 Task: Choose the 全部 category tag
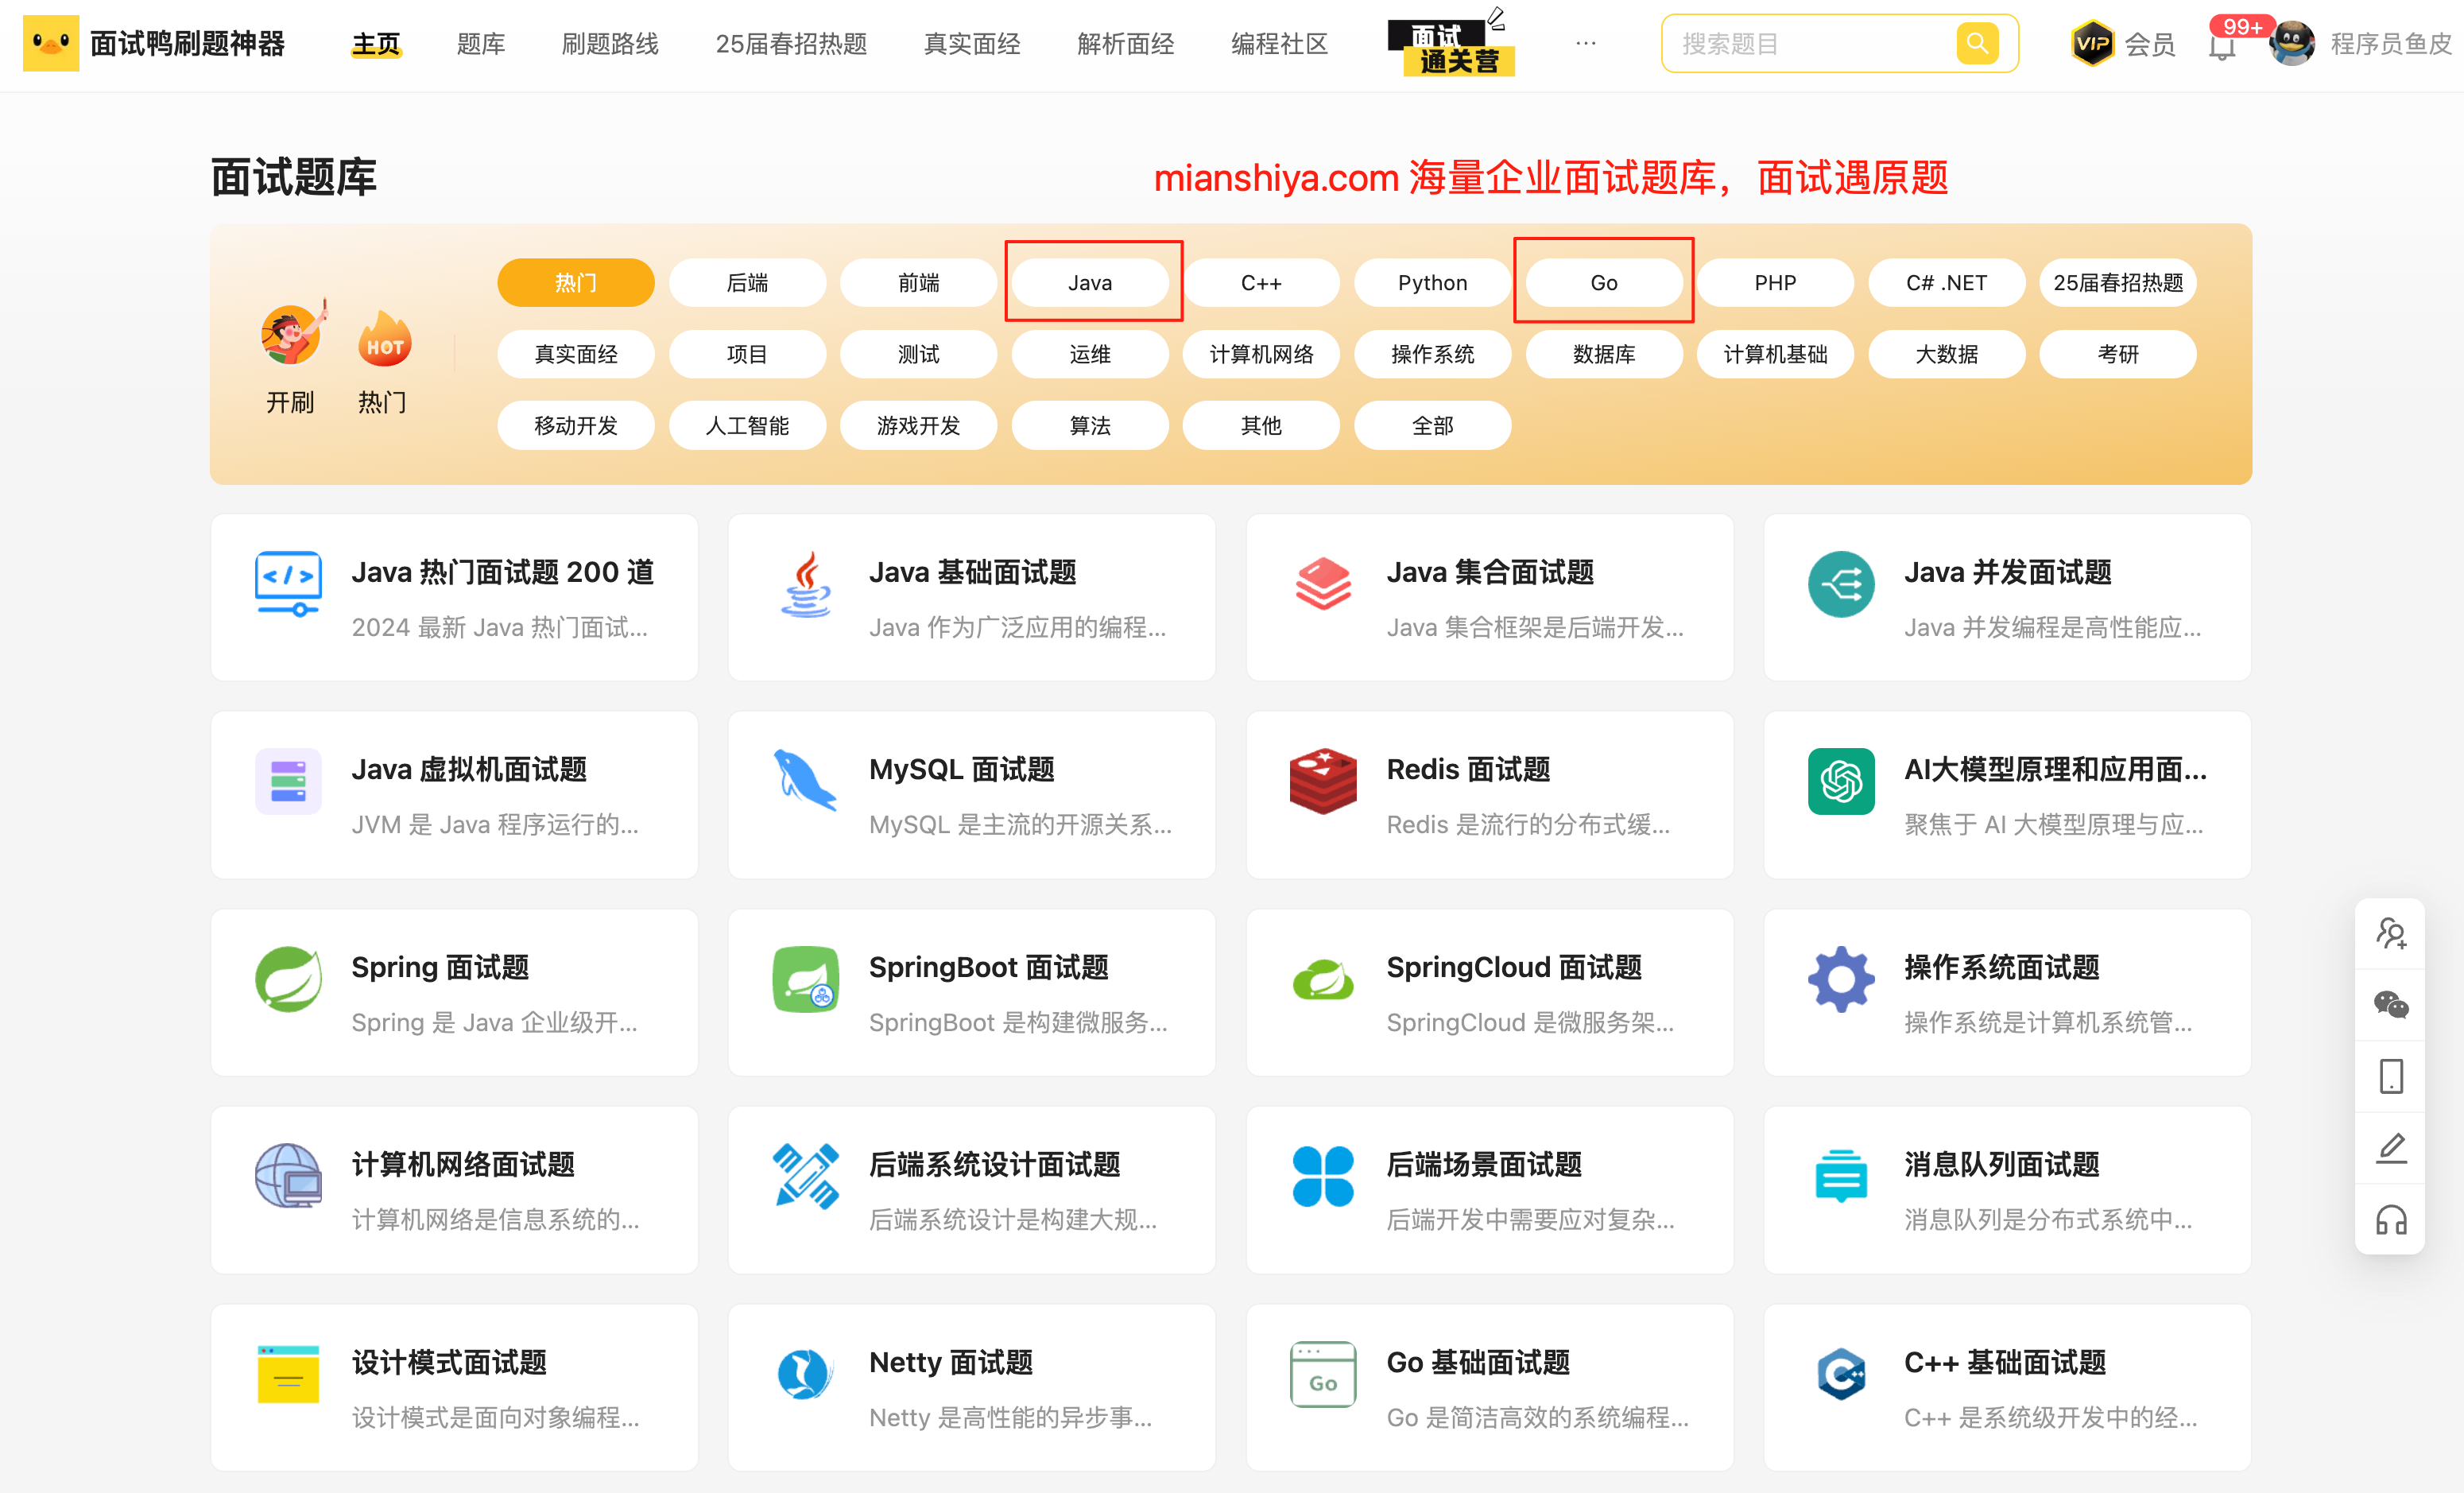pyautogui.click(x=1432, y=426)
